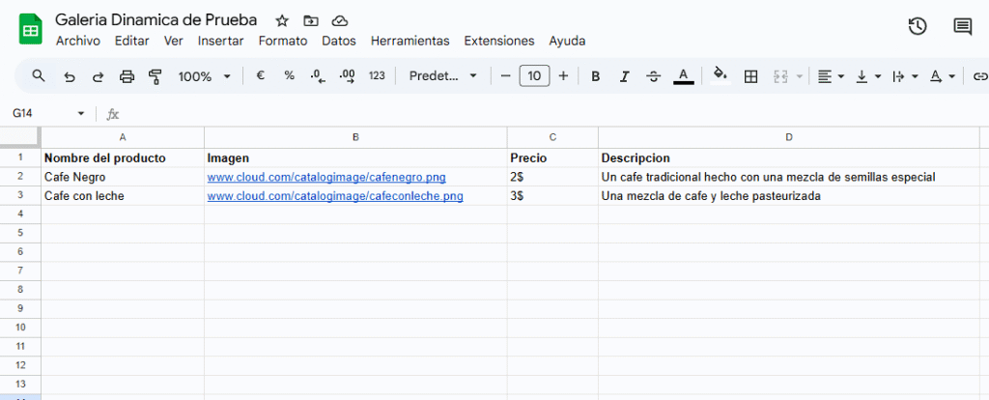Viewport: 989px width, 400px height.
Task: Open the cafeconleche.png image link
Action: click(335, 196)
